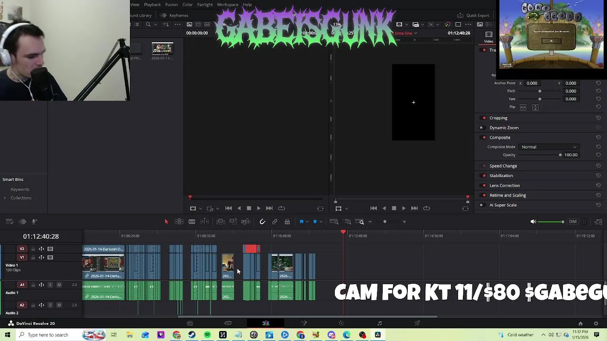
Task: Open the Composite Mode Normal dropdown
Action: 549,147
